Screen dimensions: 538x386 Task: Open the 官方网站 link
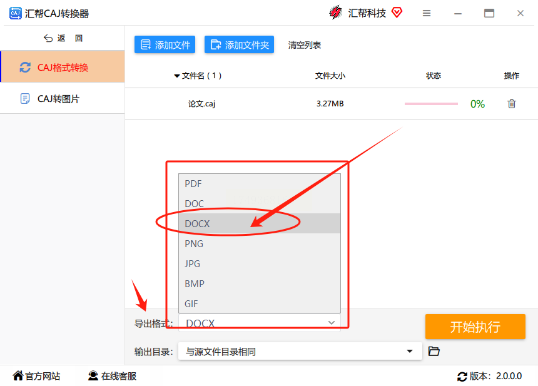pyautogui.click(x=36, y=376)
